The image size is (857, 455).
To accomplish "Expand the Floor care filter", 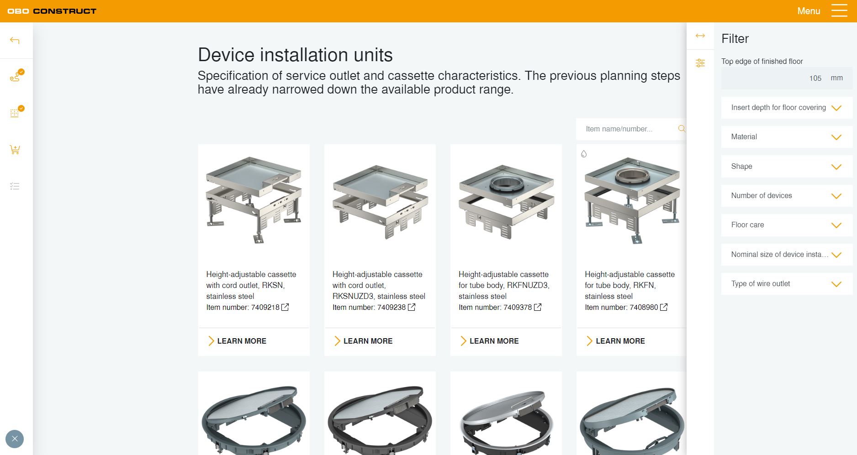I will pyautogui.click(x=787, y=225).
